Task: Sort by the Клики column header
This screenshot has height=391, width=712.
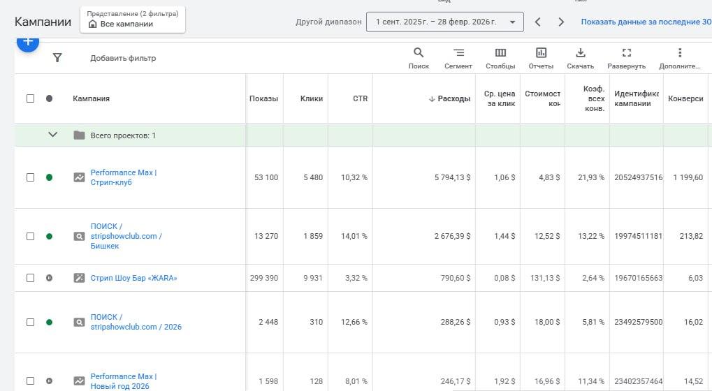Action: click(311, 98)
